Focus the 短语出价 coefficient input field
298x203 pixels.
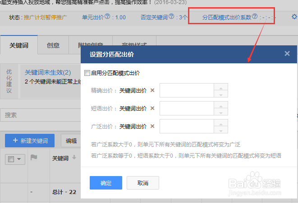coord(187,108)
